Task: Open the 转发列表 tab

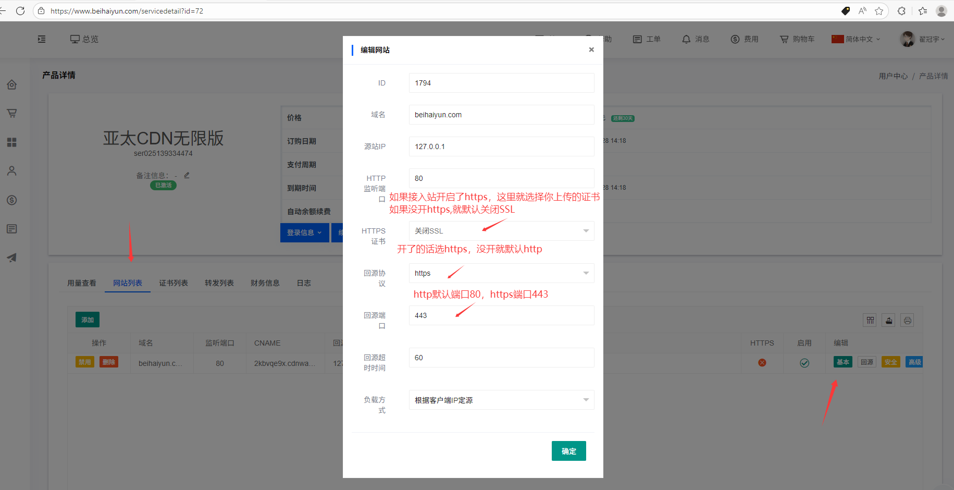Action: click(x=219, y=283)
